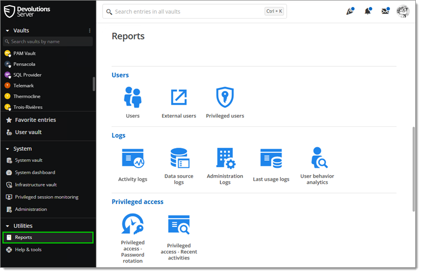
Task: Open the Vaults three-dot options menu
Action: (90, 31)
